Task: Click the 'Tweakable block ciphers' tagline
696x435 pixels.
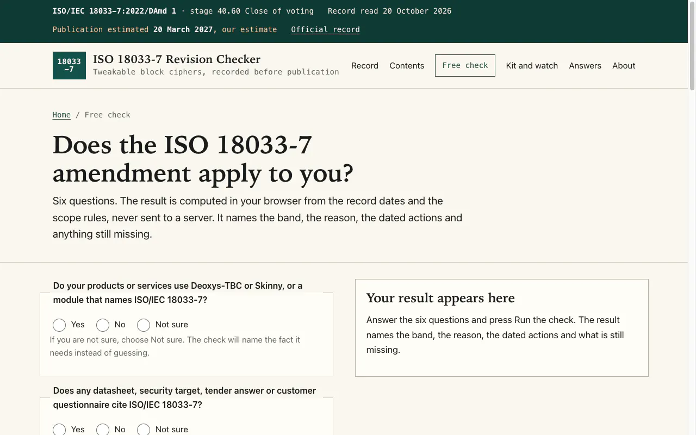Action: [x=216, y=72]
